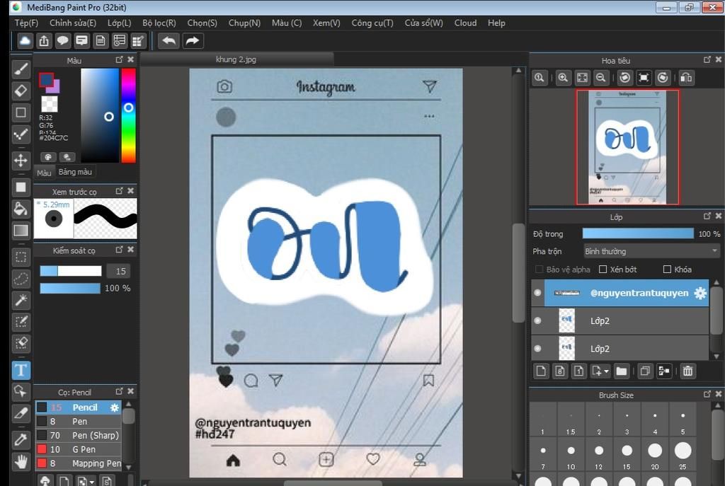Click the foreground color swatch
The image size is (725, 486).
46,80
